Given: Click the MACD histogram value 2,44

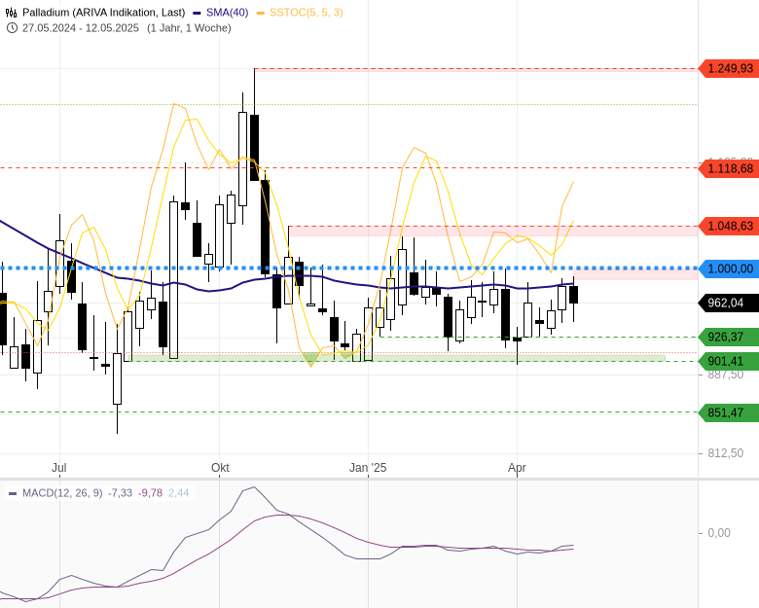Looking at the screenshot, I should (x=179, y=493).
